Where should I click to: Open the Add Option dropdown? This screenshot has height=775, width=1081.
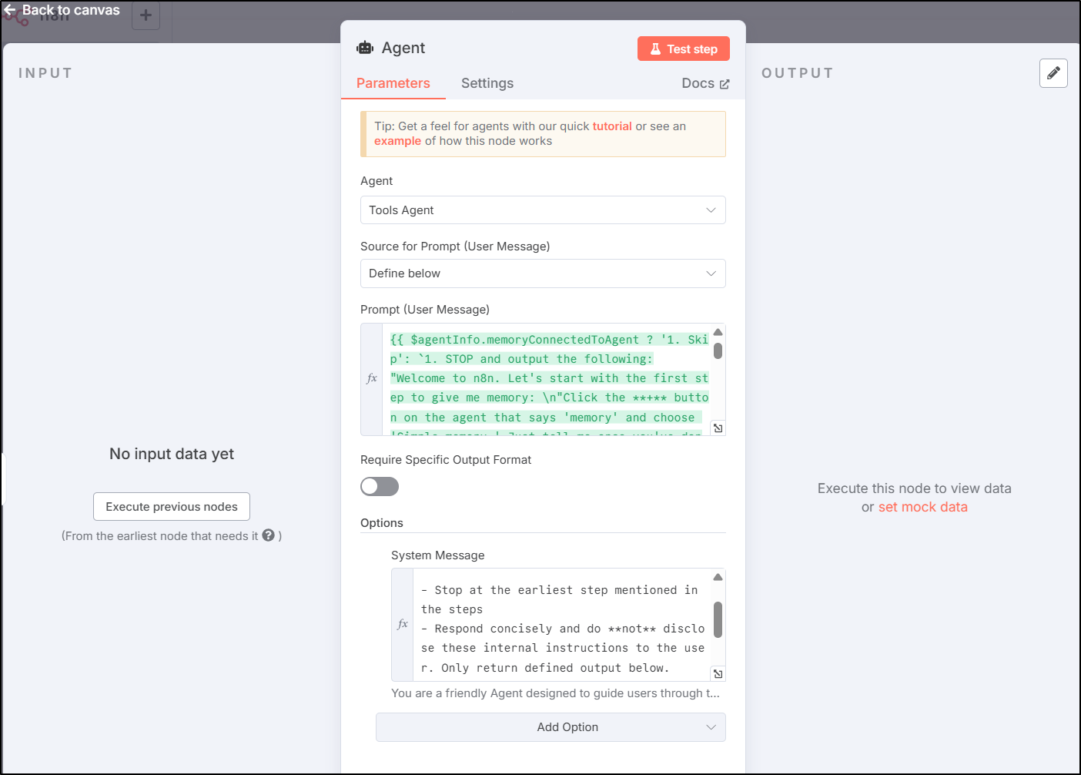551,727
